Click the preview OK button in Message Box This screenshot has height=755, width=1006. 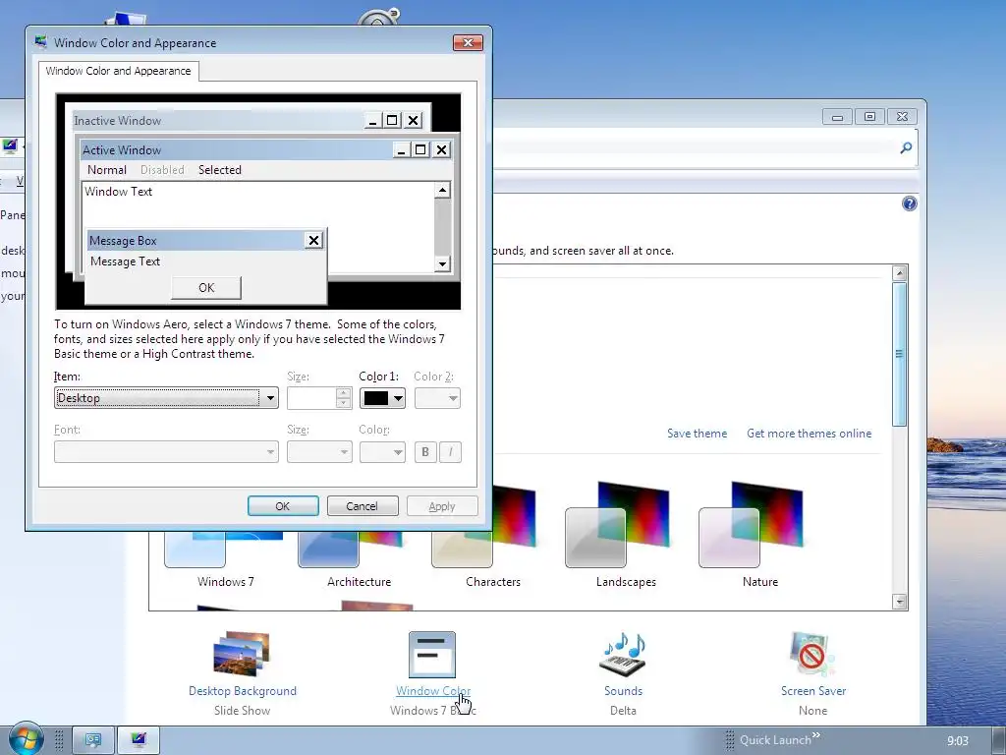click(x=206, y=288)
